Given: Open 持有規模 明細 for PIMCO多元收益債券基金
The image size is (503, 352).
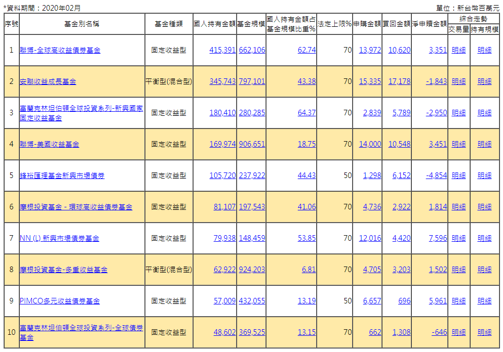Looking at the screenshot, I should 484,301.
